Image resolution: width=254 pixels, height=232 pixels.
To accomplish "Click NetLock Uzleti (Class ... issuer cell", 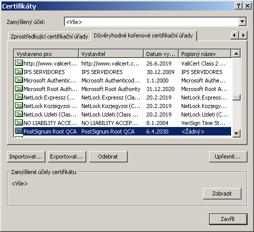I will (x=110, y=114).
